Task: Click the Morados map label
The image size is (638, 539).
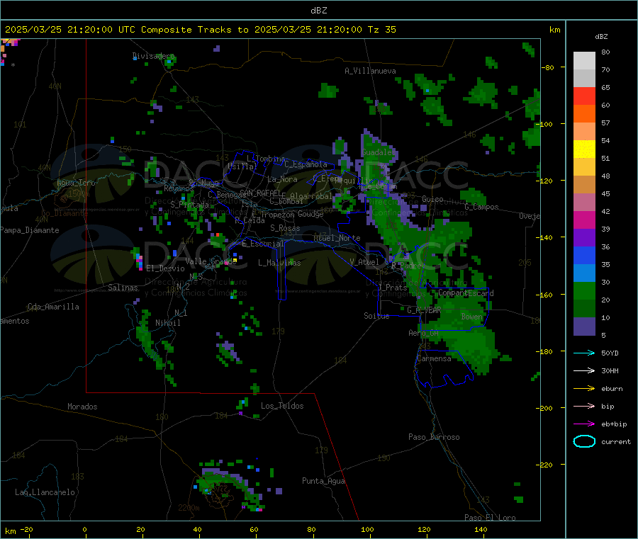Action: tap(82, 407)
